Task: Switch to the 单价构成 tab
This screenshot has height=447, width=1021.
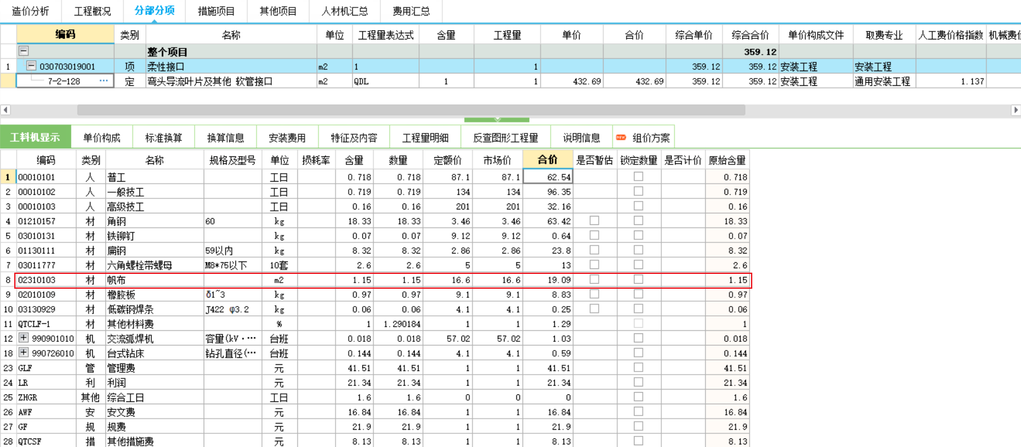Action: pos(102,138)
